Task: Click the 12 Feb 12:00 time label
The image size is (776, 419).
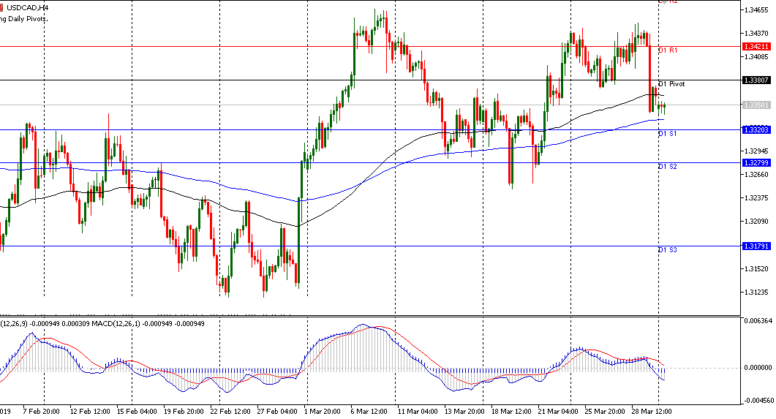Action: tap(89, 412)
